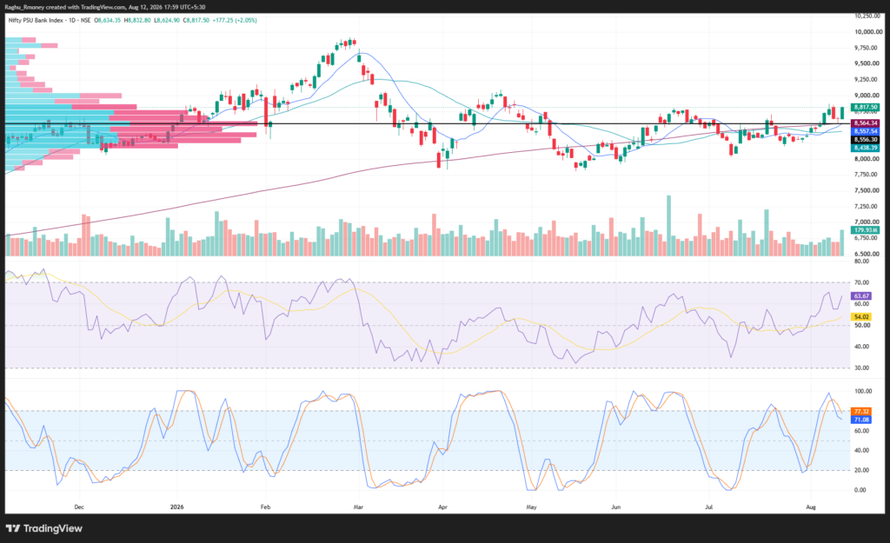Screen dimensions: 890x543
Task: Click the 10,000.00 price axis label
Action: (868, 32)
